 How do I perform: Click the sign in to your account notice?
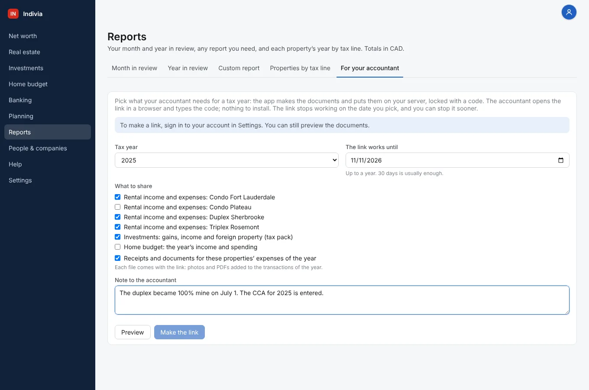click(342, 125)
